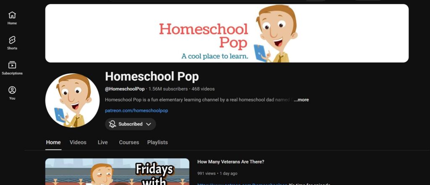Screen dimensions: 430x185
Task: Click the Homeschool Pop banner image
Action: [227, 33]
